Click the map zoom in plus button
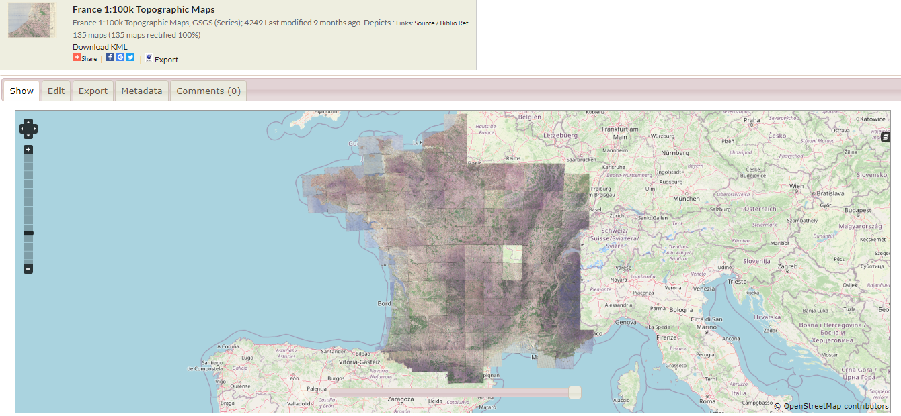The height and width of the screenshot is (416, 901). click(x=28, y=150)
